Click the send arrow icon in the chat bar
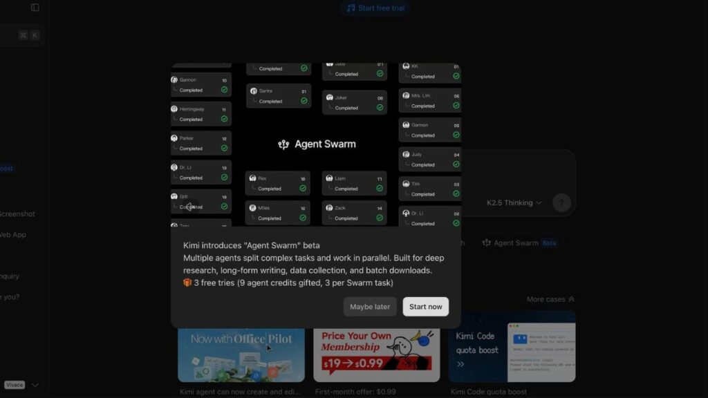Screen dimensions: 708x398 click(561, 202)
